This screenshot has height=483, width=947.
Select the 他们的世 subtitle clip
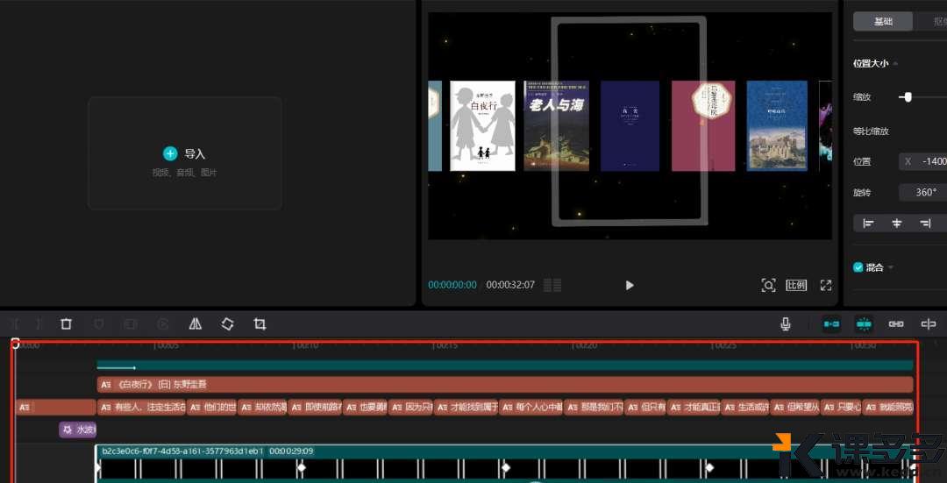(x=212, y=407)
